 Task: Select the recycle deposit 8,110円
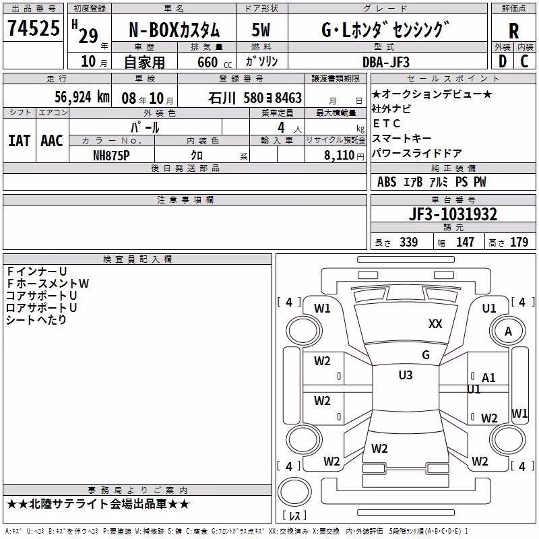click(x=344, y=156)
